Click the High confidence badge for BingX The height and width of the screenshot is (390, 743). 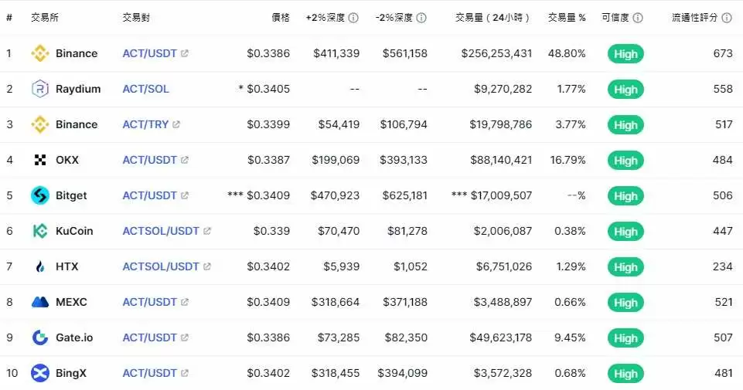625,374
